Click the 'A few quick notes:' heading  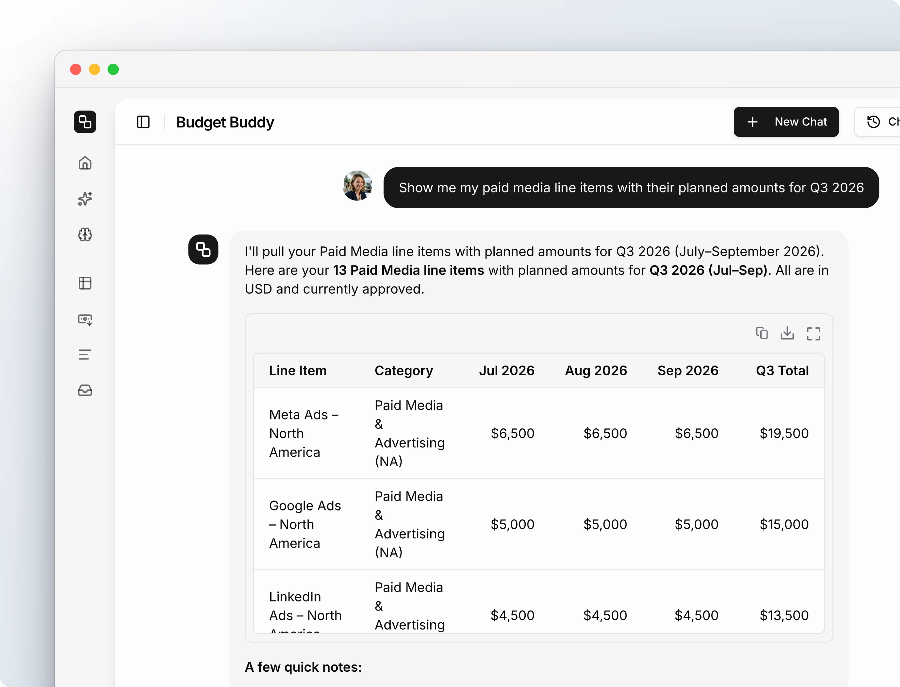303,667
